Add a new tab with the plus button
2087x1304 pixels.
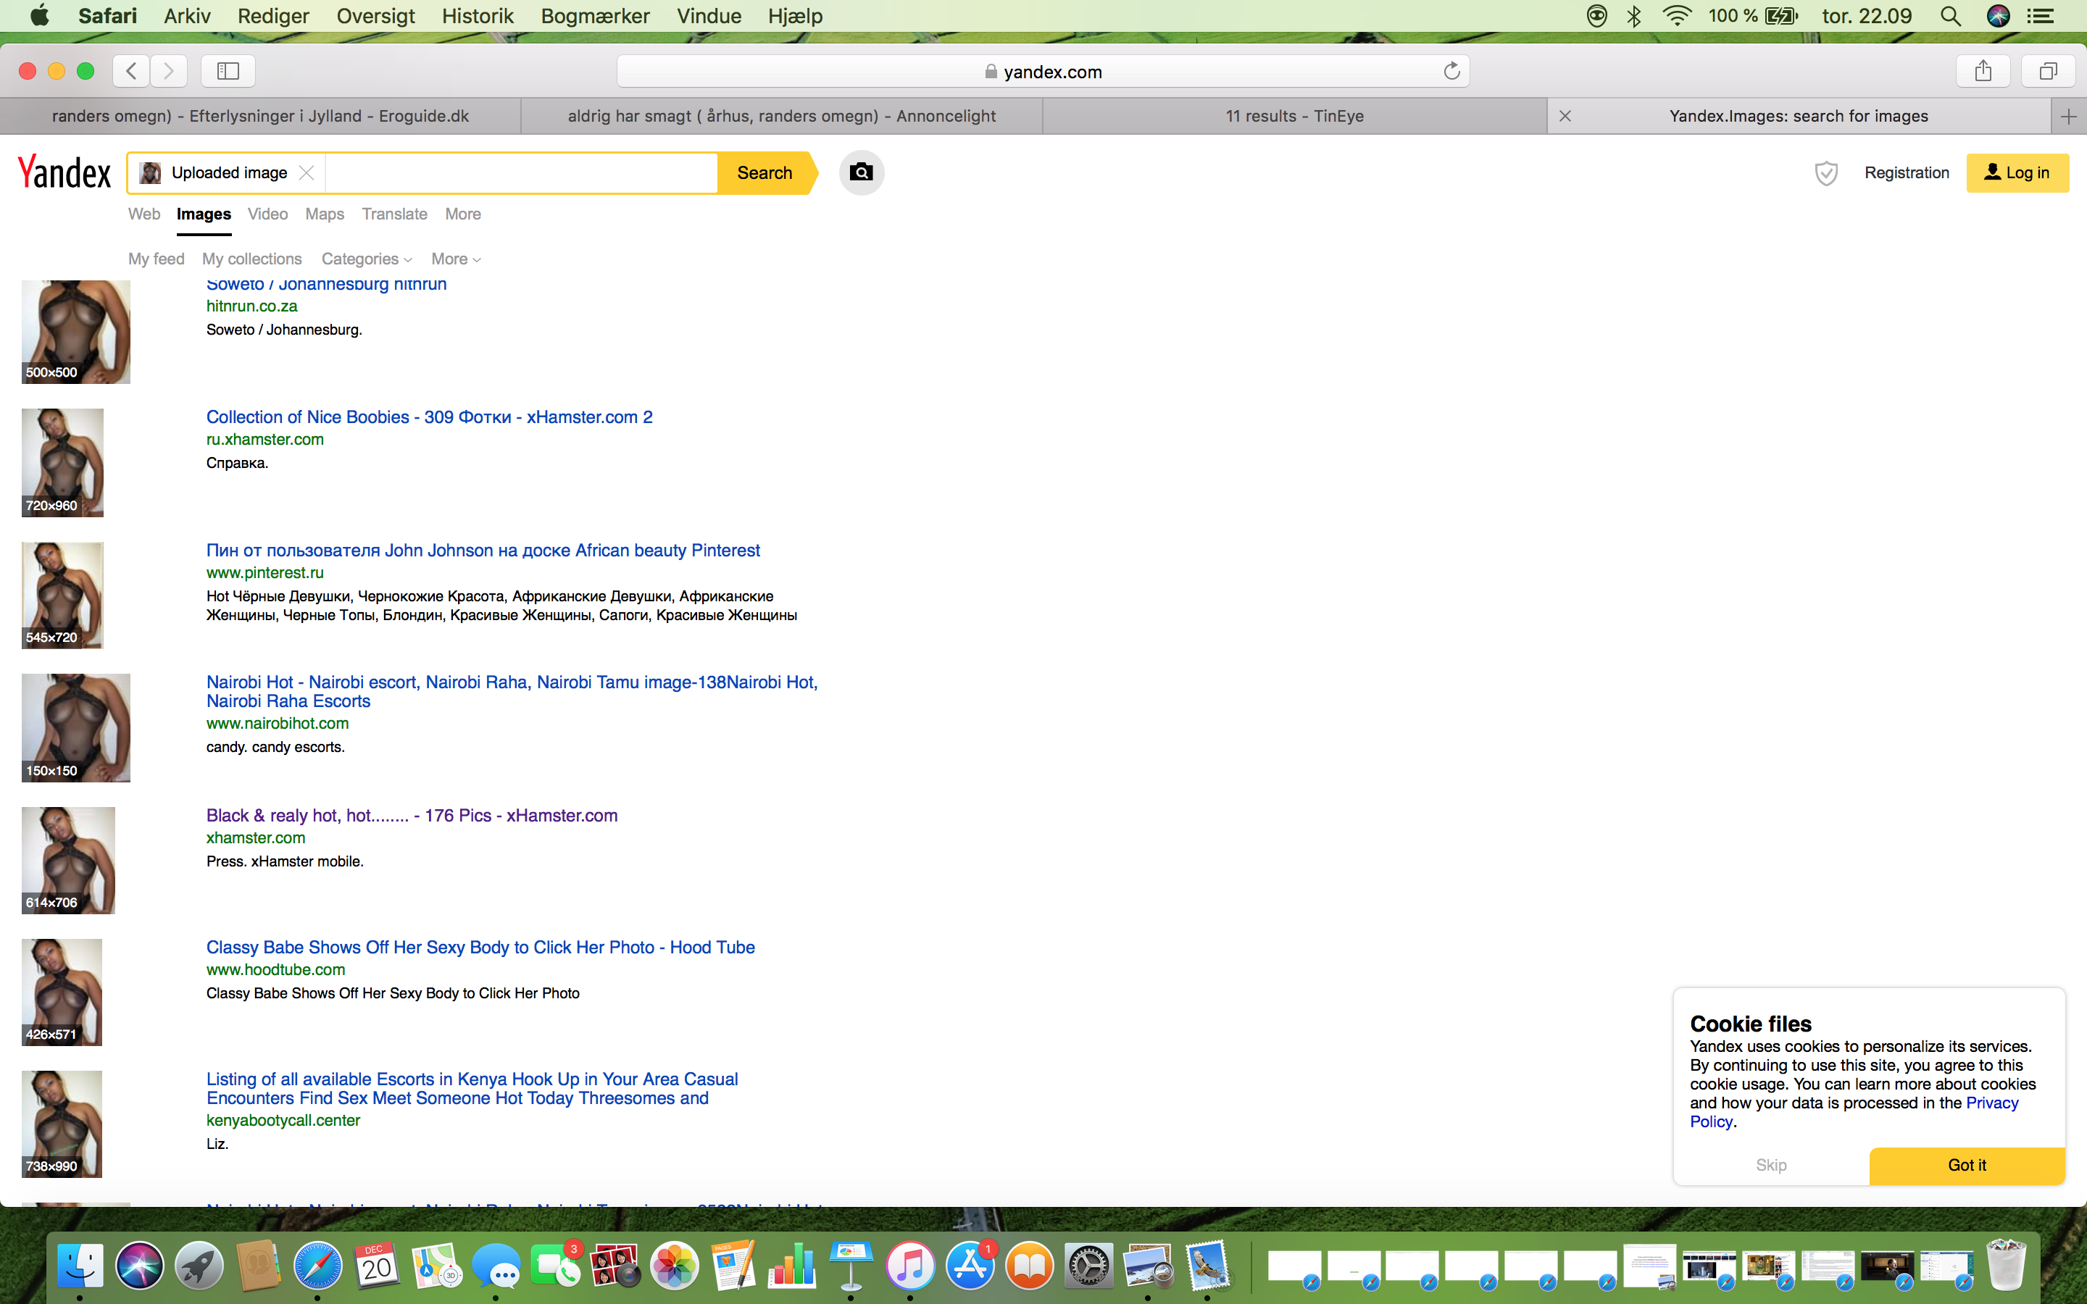pyautogui.click(x=2069, y=117)
